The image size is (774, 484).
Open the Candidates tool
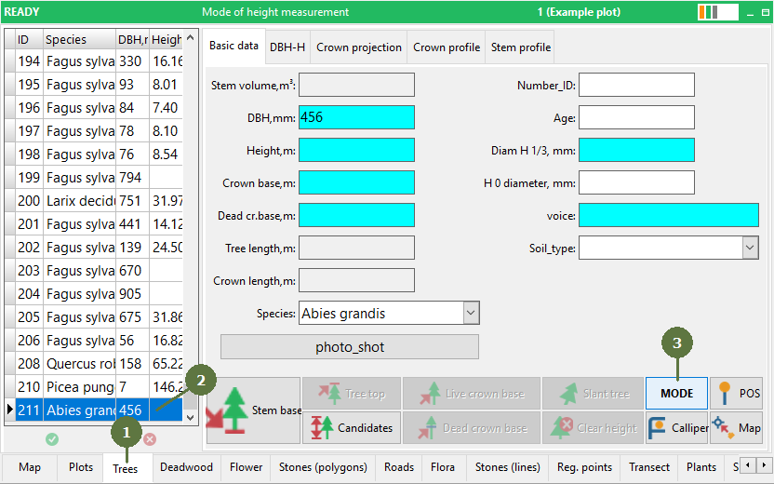click(352, 428)
